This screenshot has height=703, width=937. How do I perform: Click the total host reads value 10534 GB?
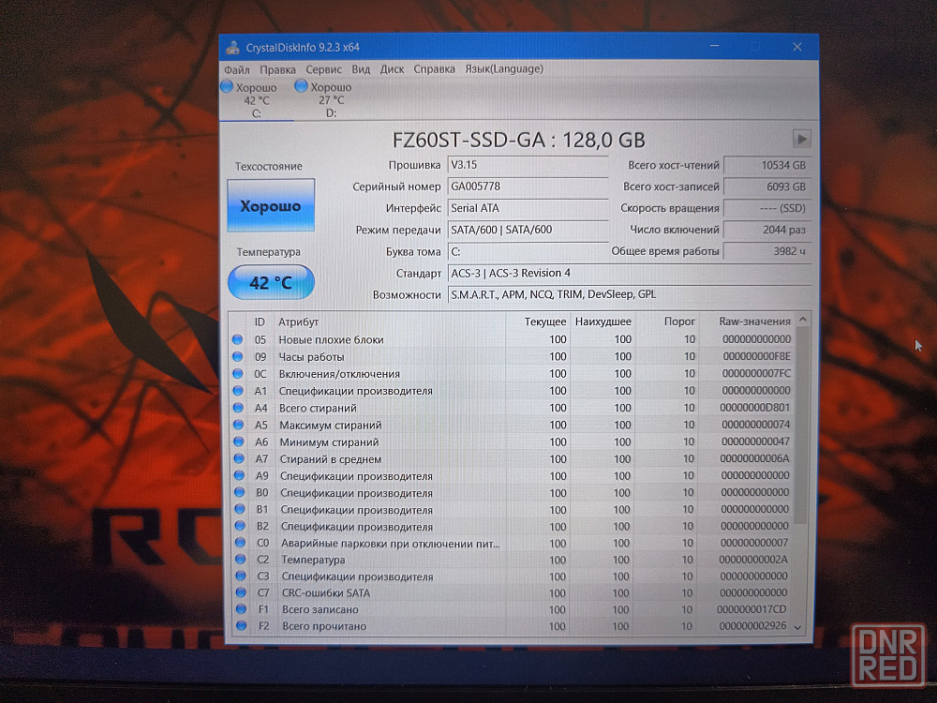coord(767,165)
